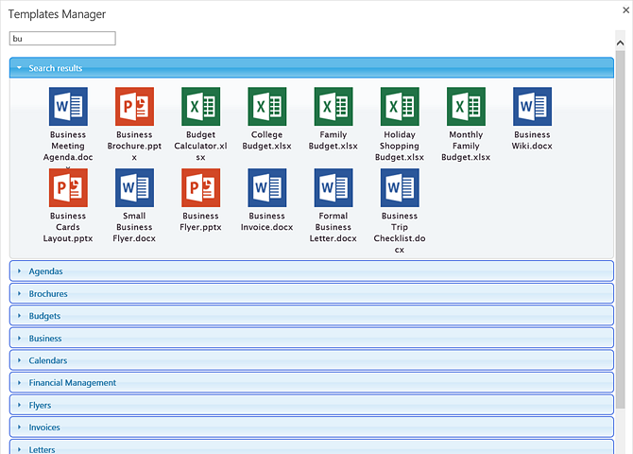This screenshot has height=454, width=633.
Task: Expand the Flyers category arrow
Action: [x=19, y=405]
